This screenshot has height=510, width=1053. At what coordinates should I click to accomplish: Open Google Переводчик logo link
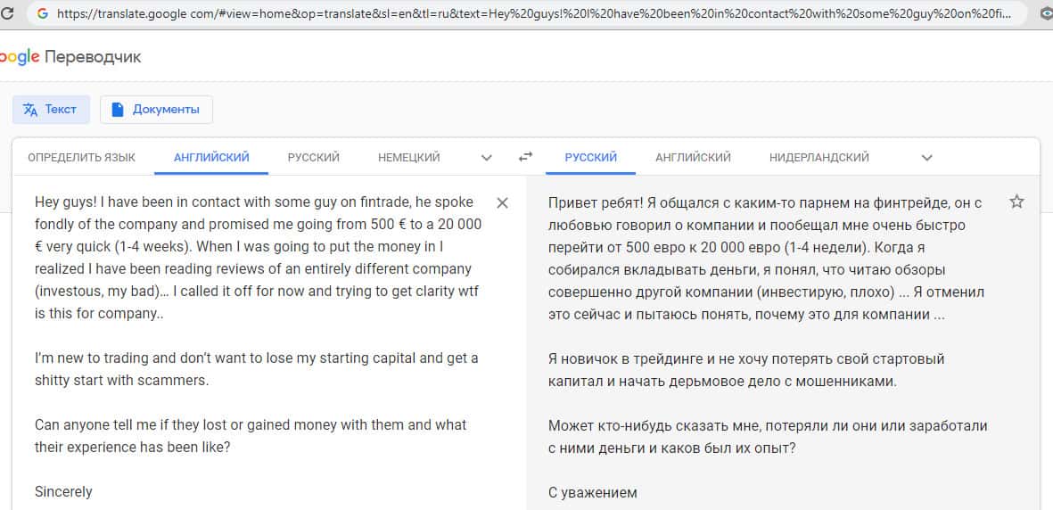tap(70, 57)
